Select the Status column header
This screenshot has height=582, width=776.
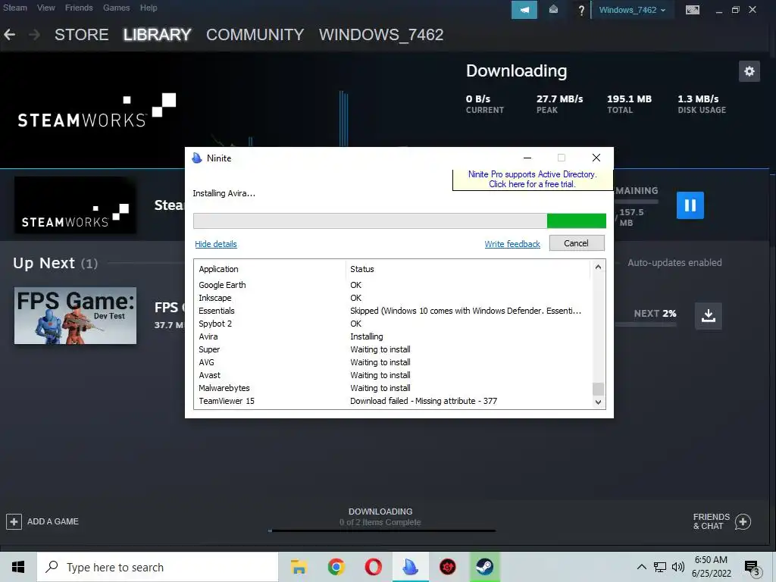468,269
